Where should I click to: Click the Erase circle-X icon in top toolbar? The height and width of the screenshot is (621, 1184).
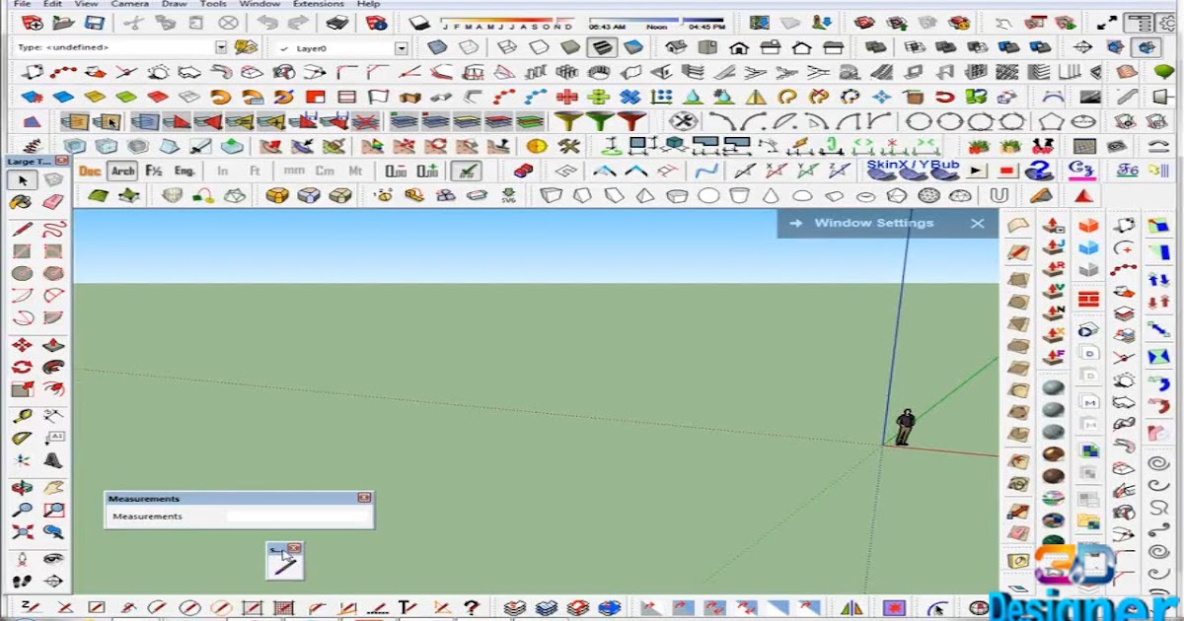pos(228,22)
